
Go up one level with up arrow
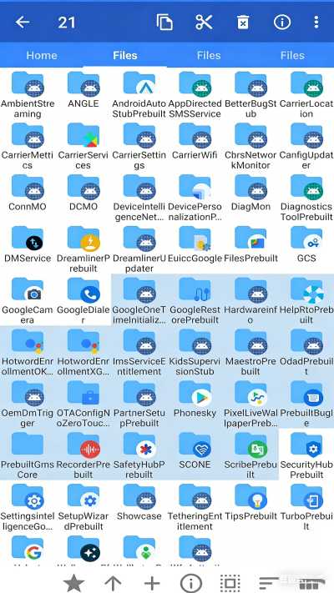point(113,583)
